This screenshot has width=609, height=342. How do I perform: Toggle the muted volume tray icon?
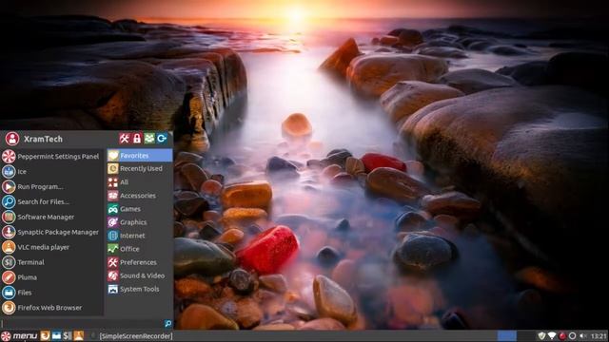pos(583,335)
